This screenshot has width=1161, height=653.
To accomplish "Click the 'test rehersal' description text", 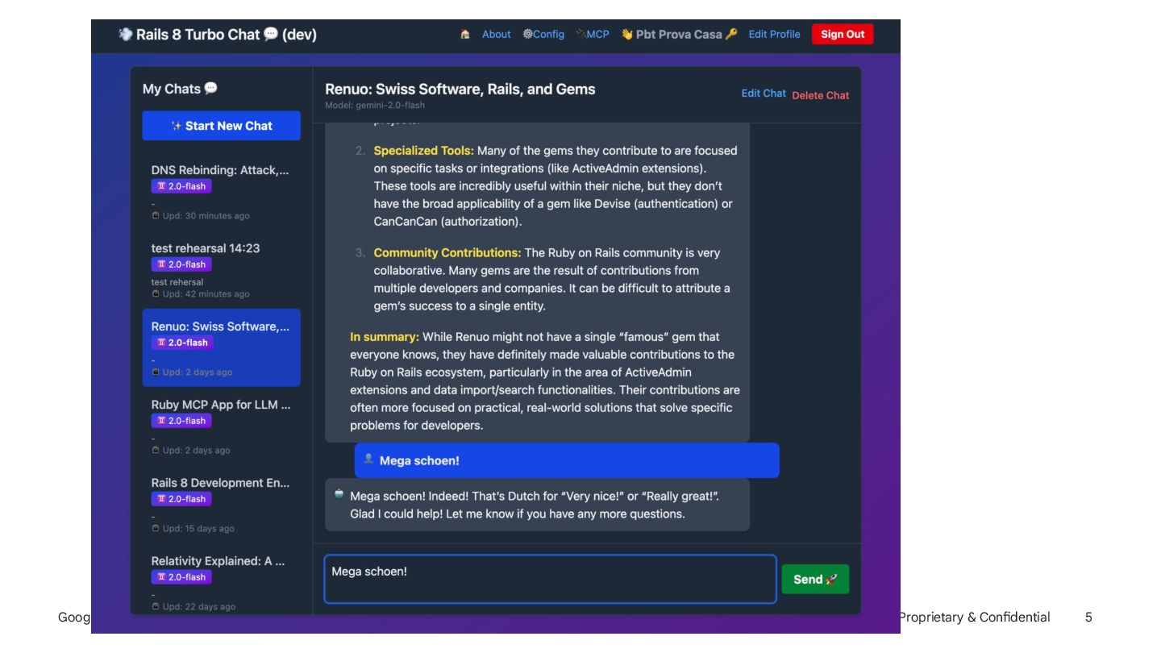I will [177, 282].
